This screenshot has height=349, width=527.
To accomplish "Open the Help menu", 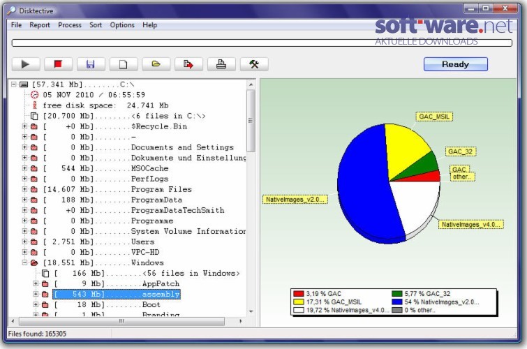I will (x=149, y=25).
